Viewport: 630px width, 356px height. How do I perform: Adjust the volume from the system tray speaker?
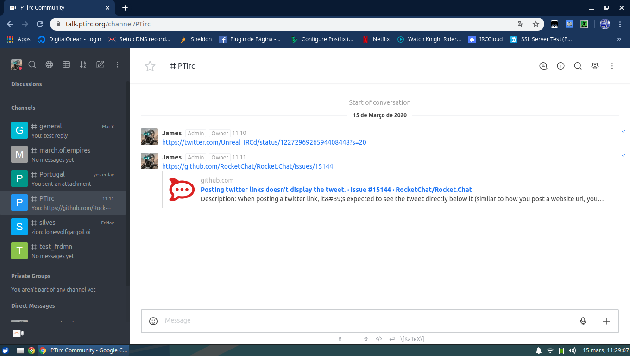tap(571, 350)
